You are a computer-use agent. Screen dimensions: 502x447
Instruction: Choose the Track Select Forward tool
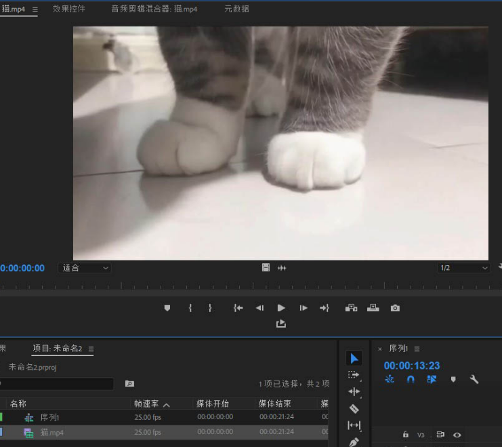point(354,375)
